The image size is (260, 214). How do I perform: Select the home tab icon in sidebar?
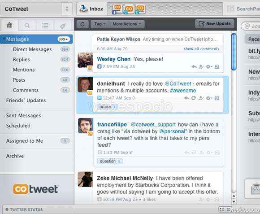tap(9, 25)
